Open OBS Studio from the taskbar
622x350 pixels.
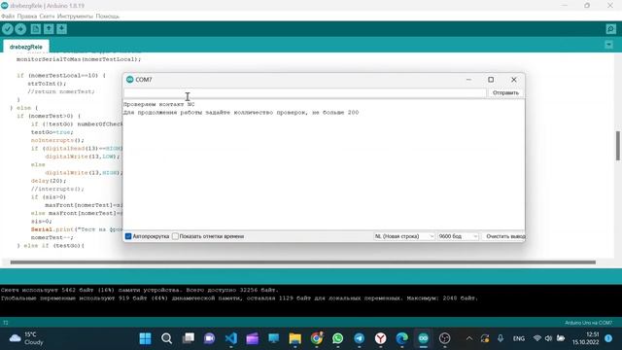(445, 338)
